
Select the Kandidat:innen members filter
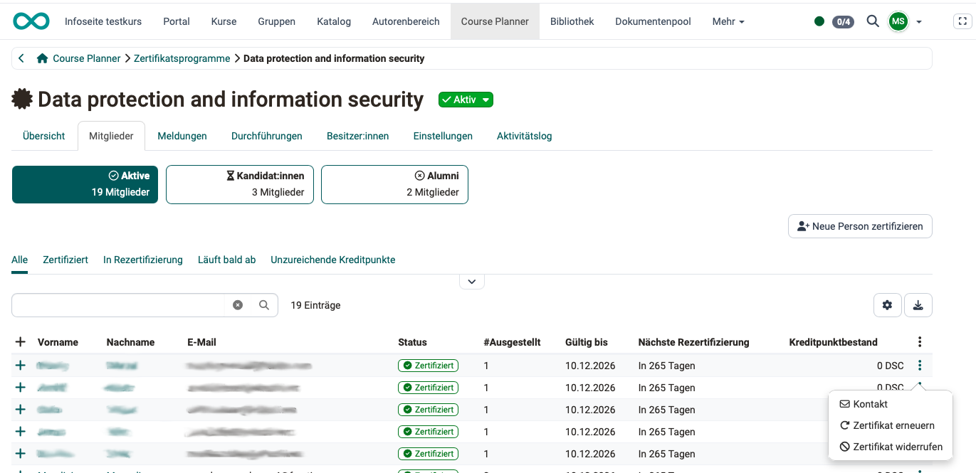[239, 184]
